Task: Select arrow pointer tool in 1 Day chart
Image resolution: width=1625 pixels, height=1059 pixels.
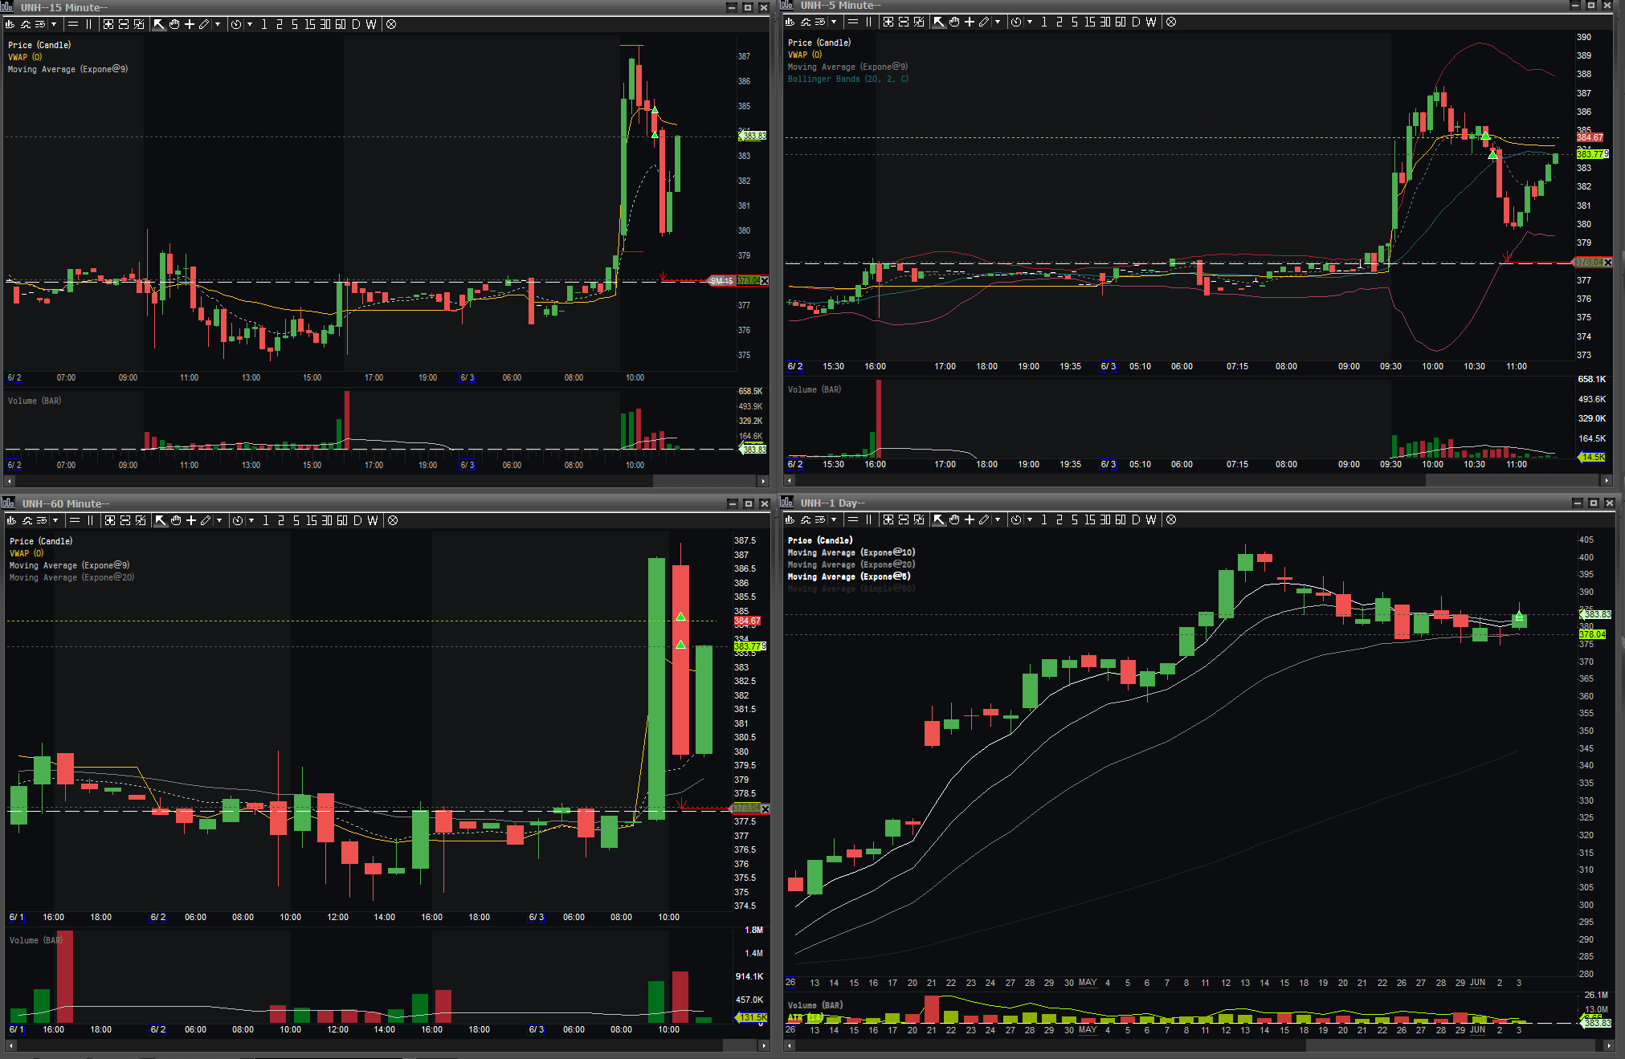Action: tap(939, 519)
